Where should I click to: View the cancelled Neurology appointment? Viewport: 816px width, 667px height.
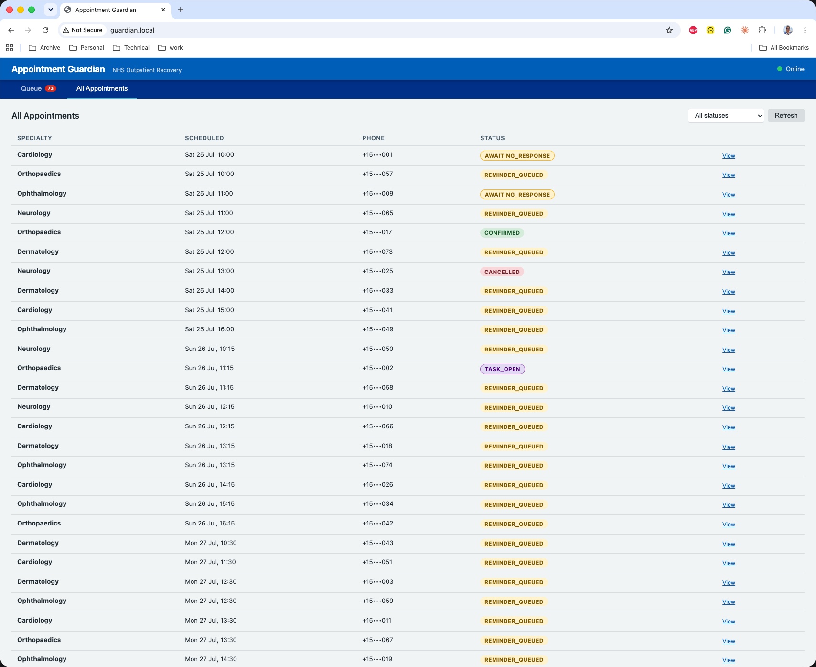coord(729,272)
